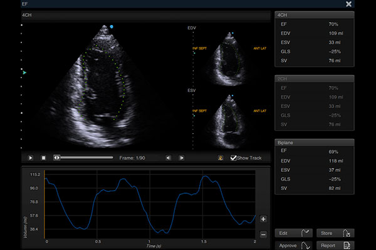This screenshot has height=250, width=376.
Task: Click the main 4CH ultrasound image
Action: click(x=102, y=86)
